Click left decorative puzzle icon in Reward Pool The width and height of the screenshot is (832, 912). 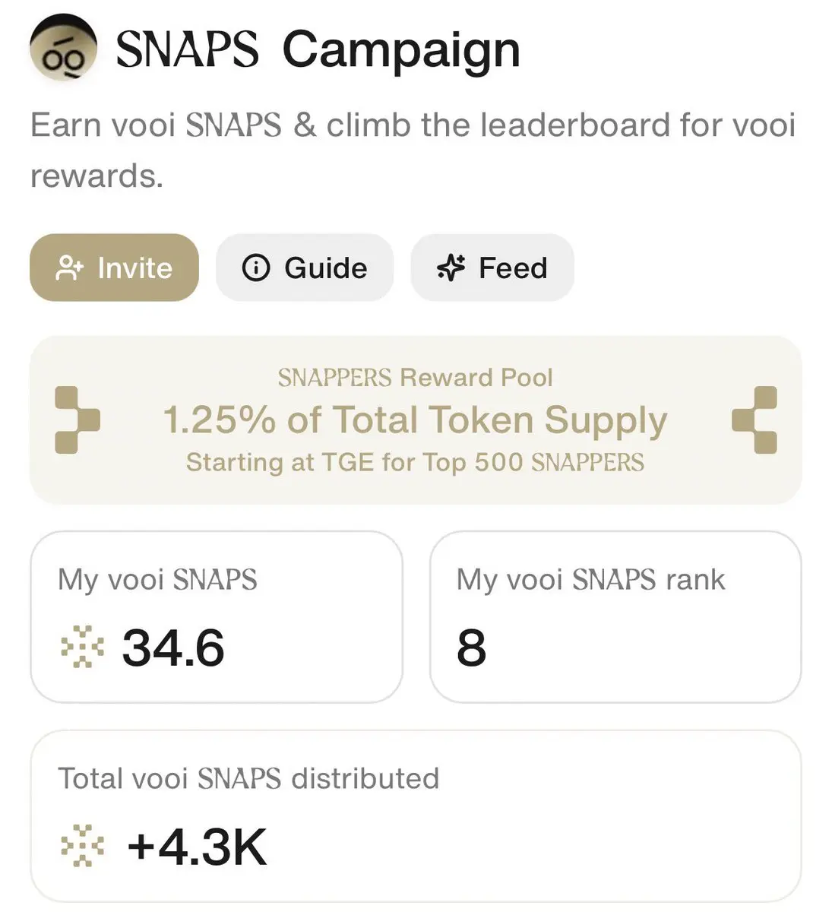coord(77,420)
